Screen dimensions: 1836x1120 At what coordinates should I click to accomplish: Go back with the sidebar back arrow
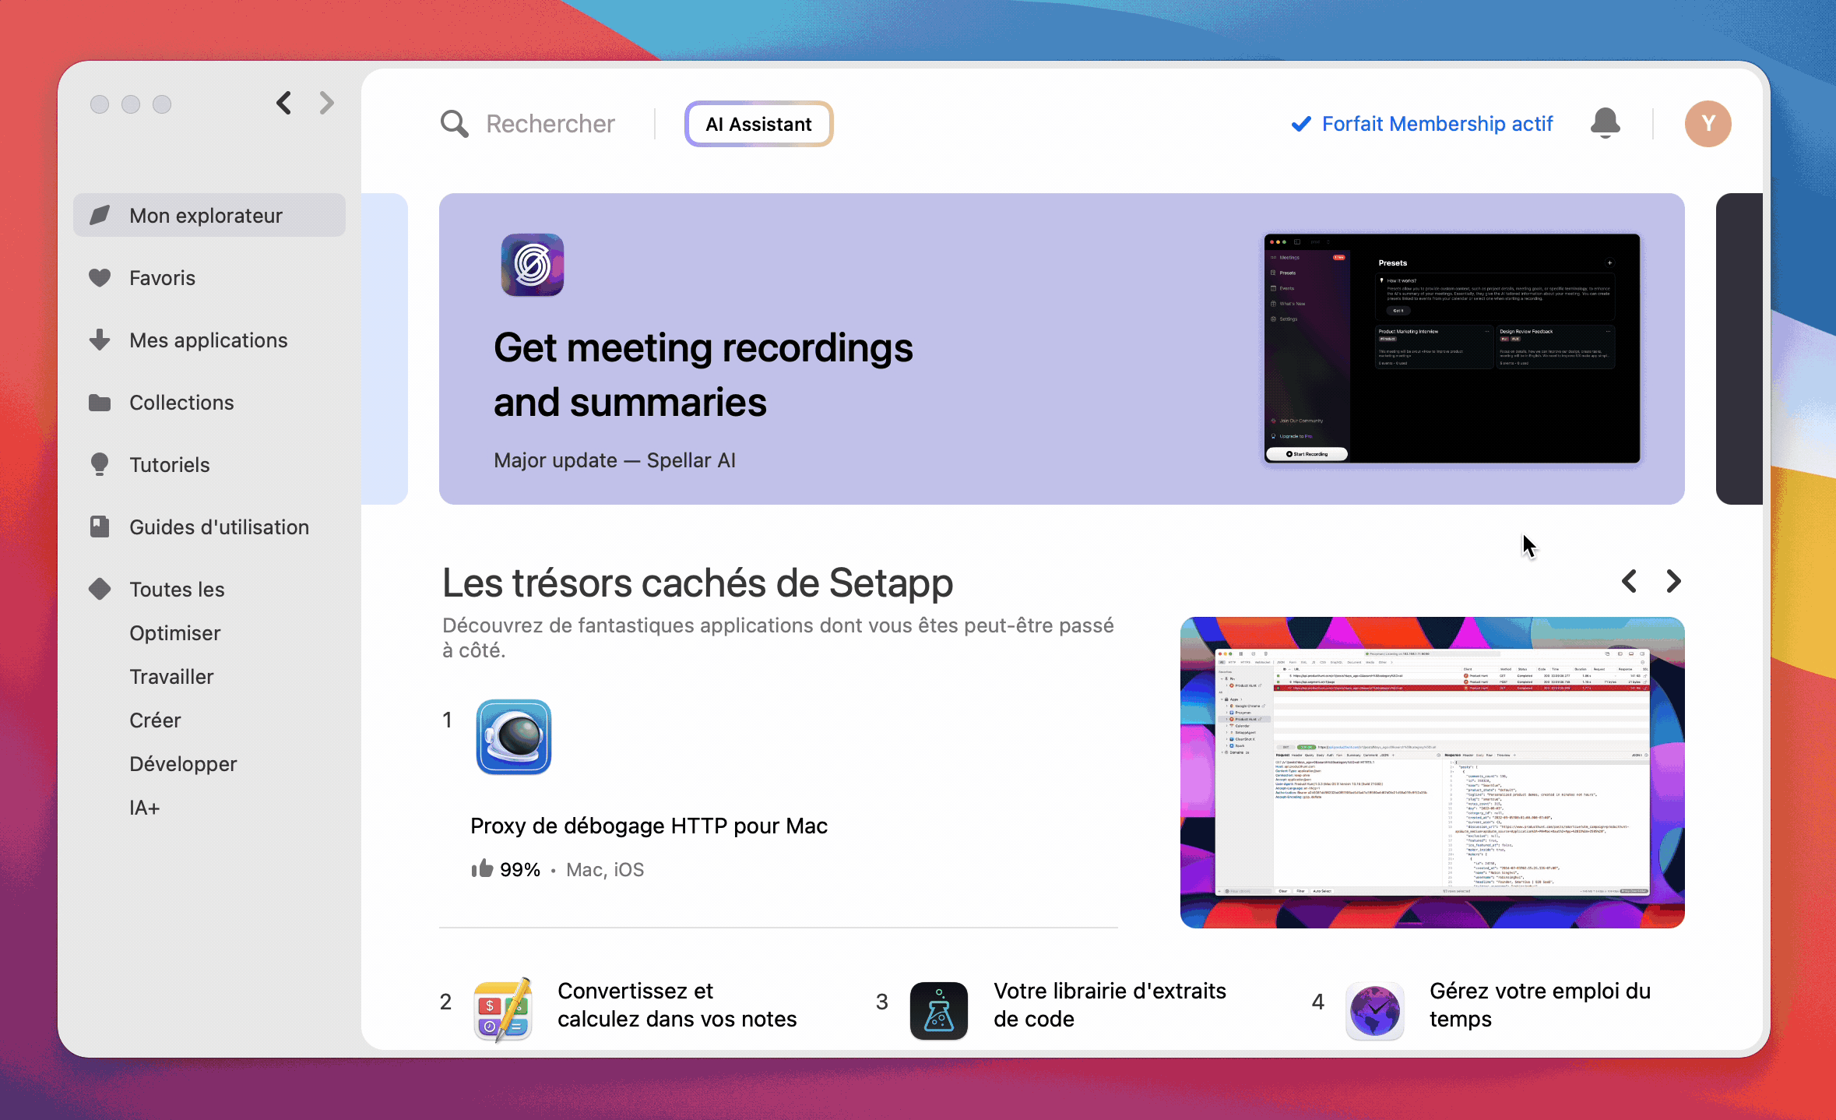(284, 103)
